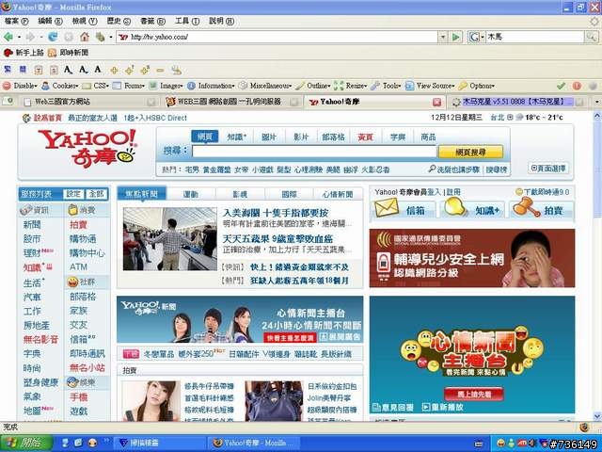Open the Cookies dropdown menu

[x=60, y=86]
